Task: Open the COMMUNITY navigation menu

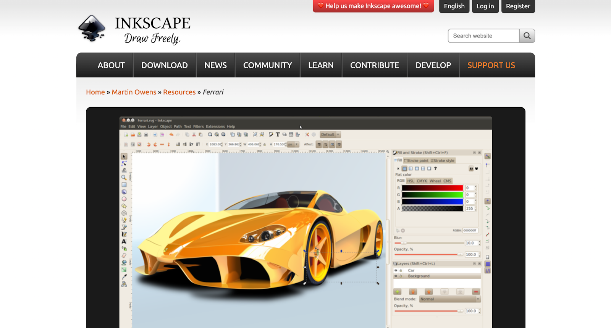Action: click(268, 65)
